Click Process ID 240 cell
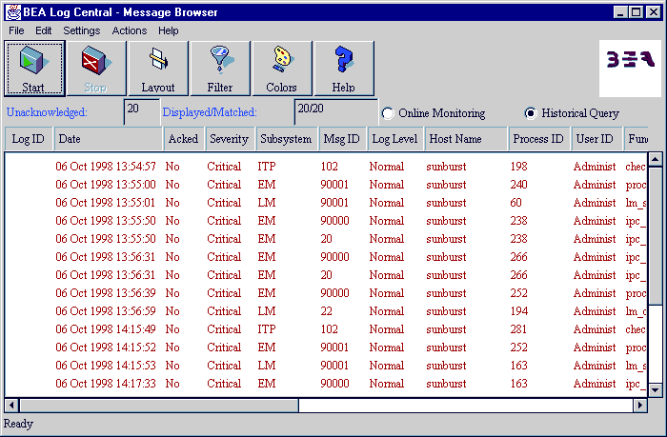Screen dimensions: 667x437 tap(518, 185)
